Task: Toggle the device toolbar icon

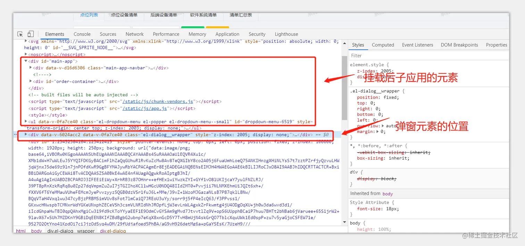Action: [x=31, y=34]
